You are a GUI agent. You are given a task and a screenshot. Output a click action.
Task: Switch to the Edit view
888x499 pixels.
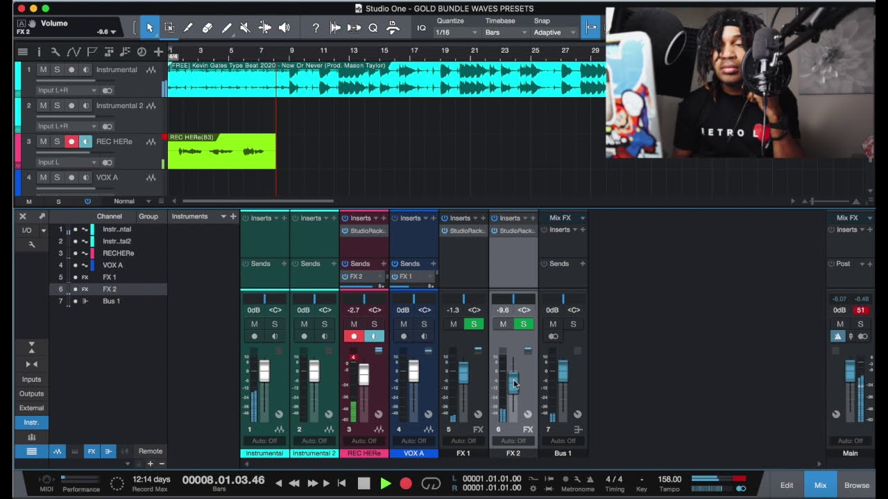tap(787, 485)
